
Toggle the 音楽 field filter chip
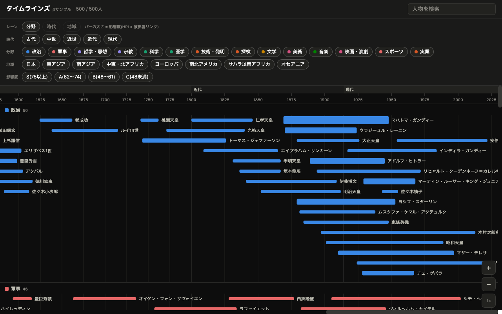(321, 52)
